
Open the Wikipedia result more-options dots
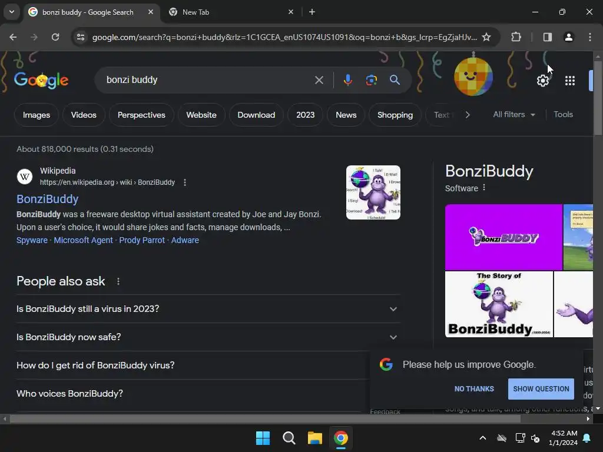click(185, 182)
